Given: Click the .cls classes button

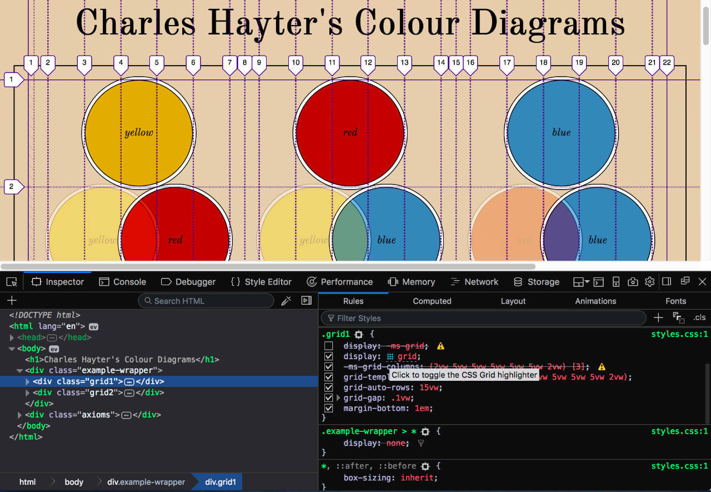Looking at the screenshot, I should pos(699,318).
